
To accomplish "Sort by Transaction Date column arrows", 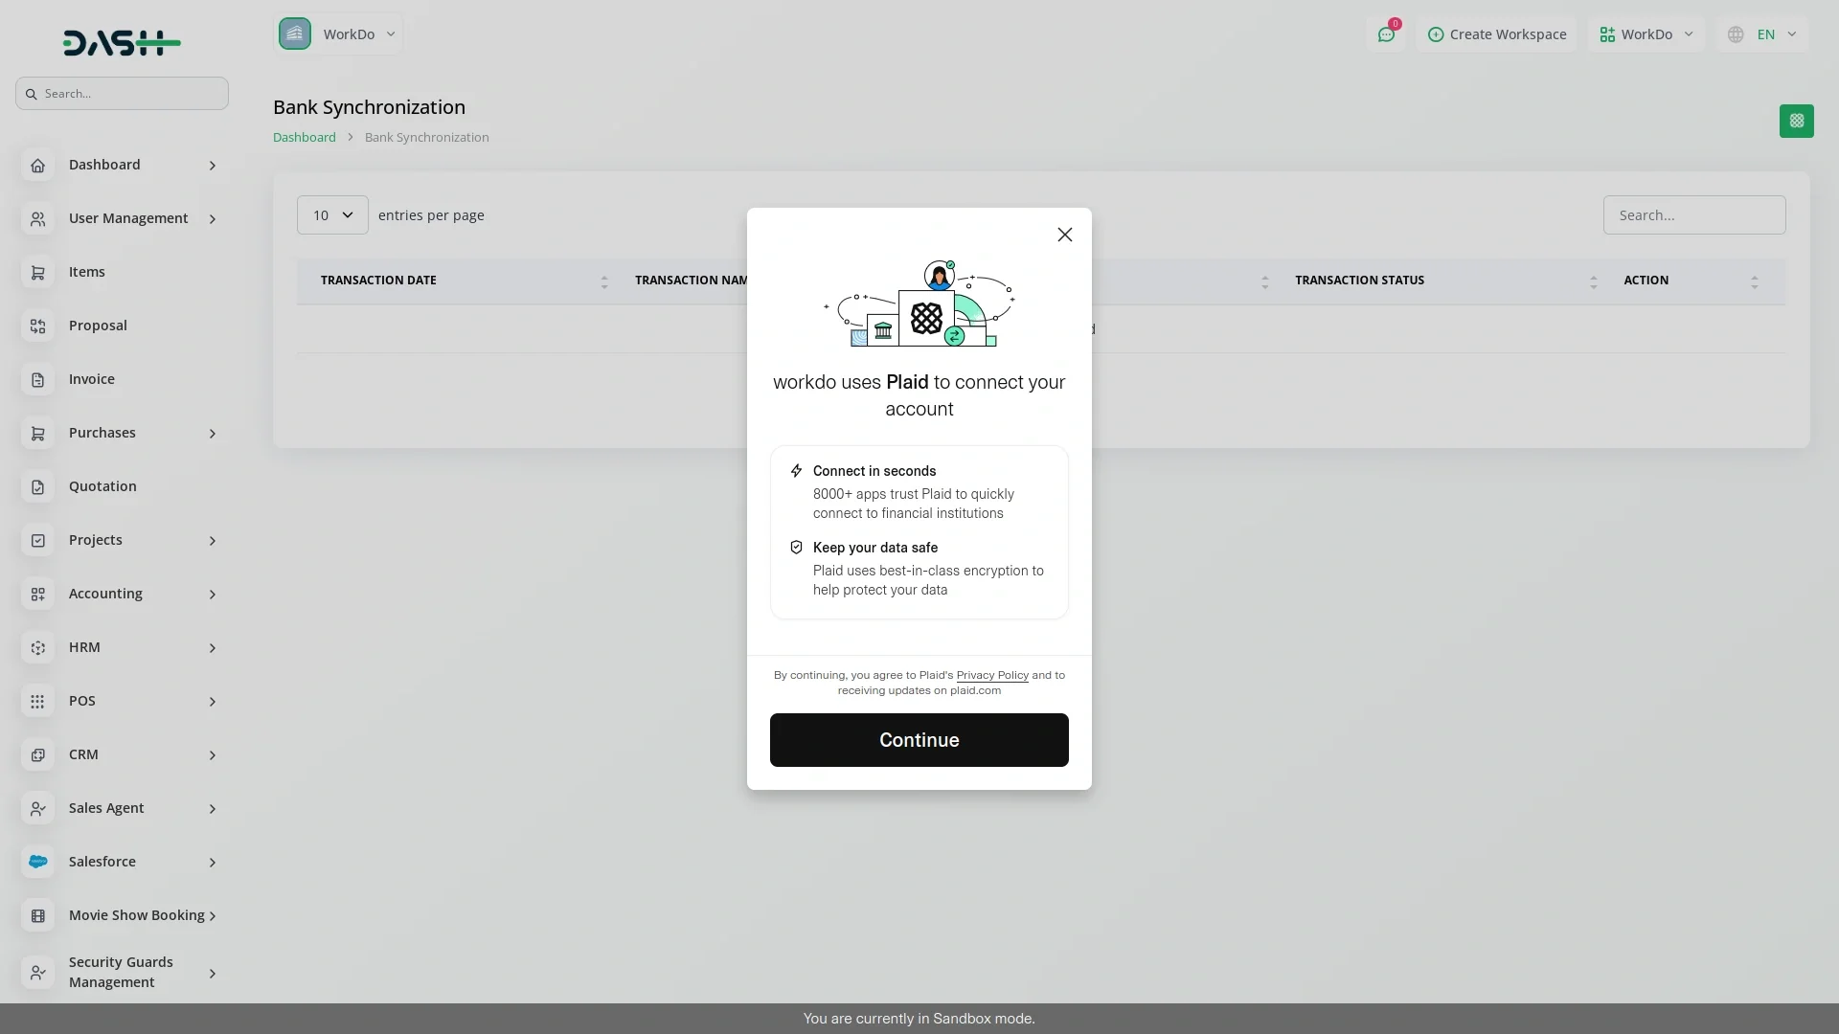I will [x=603, y=281].
